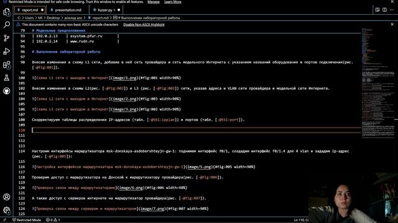Click the Ln 110 cursor position indicator

pos(301,220)
